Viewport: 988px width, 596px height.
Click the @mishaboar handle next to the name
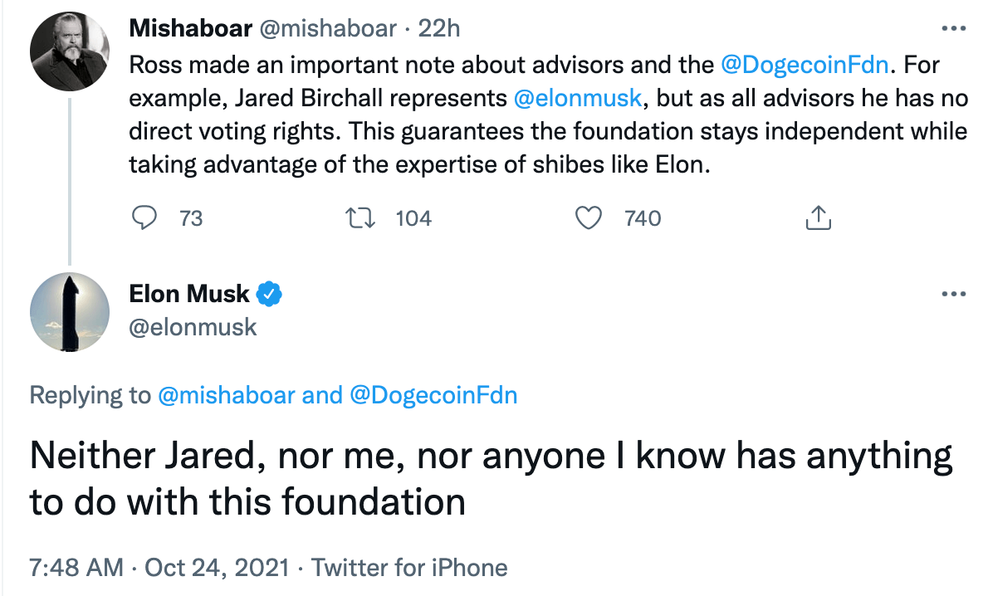click(328, 27)
